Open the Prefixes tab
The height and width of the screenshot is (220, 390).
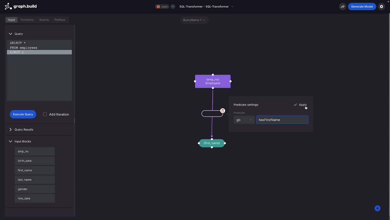pyautogui.click(x=60, y=20)
